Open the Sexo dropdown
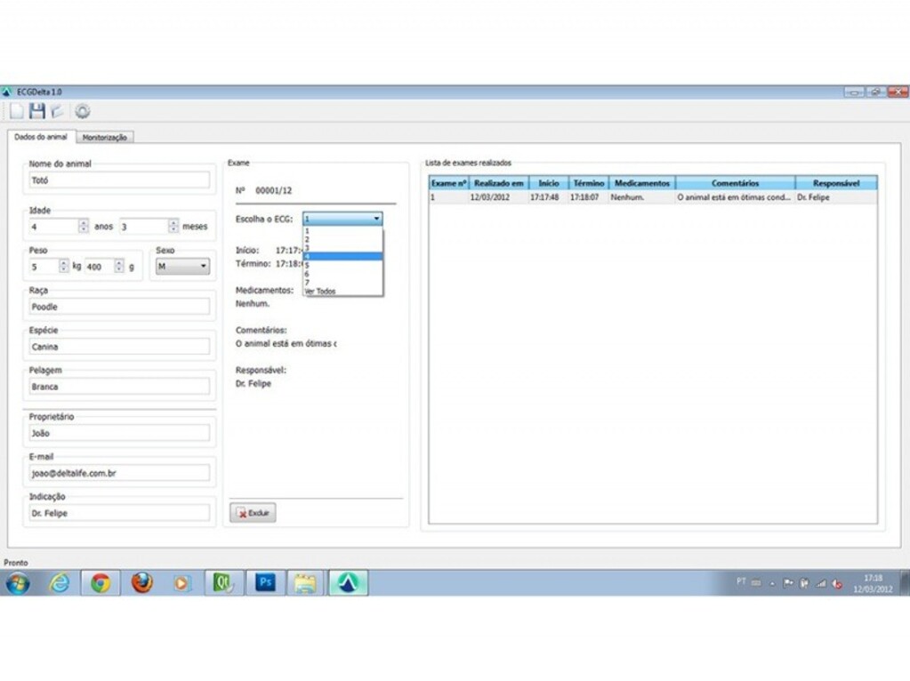The width and height of the screenshot is (910, 681). tap(182, 266)
